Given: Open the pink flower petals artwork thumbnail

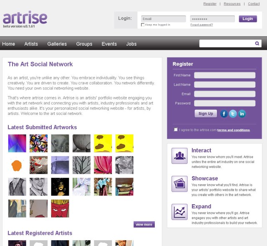Looking at the screenshot, I should [x=103, y=165].
